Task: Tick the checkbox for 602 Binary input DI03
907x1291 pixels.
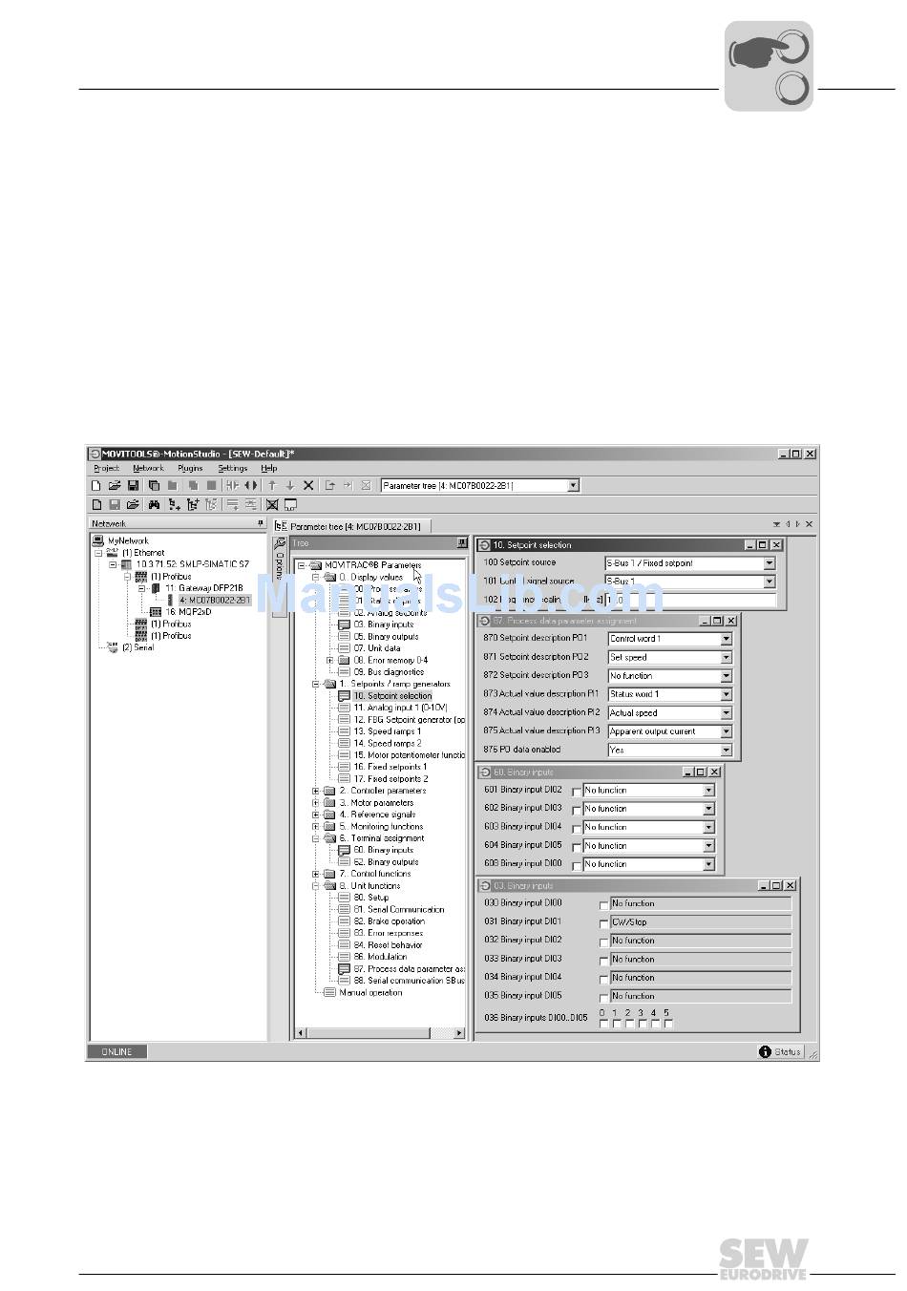Action: point(577,810)
